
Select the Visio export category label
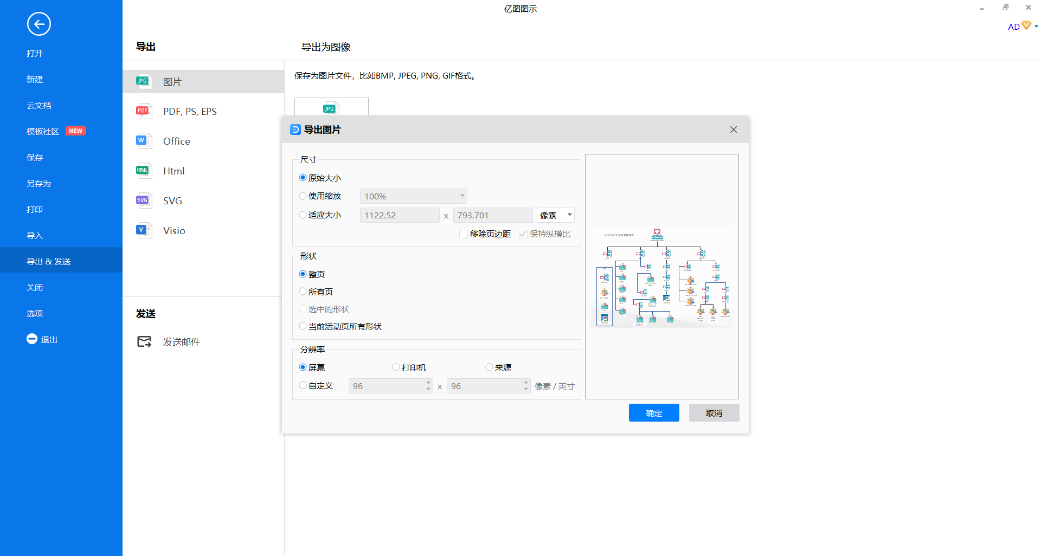tap(174, 230)
